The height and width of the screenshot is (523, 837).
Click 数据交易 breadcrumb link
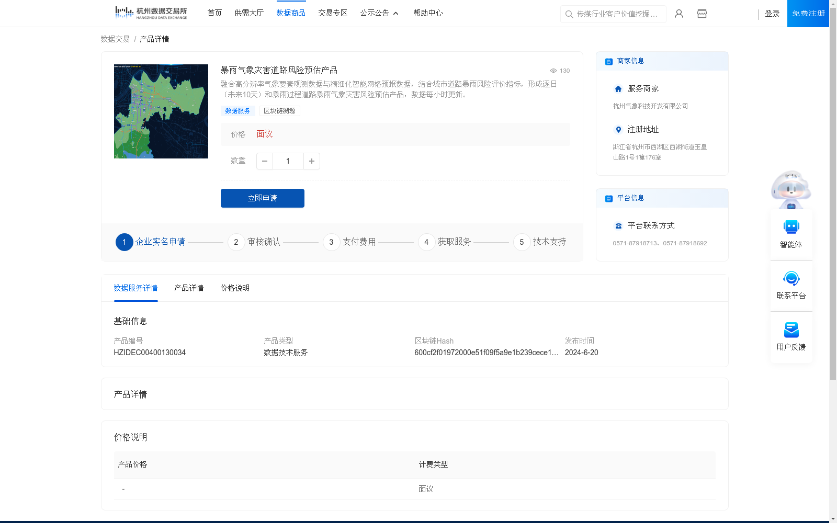115,39
